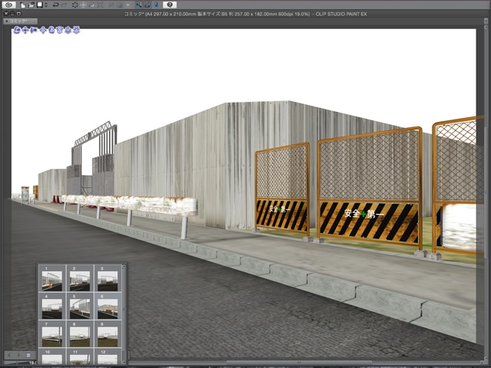Click the Clear (delete) toolbar icon
The width and height of the screenshot is (491, 368).
point(75,5)
